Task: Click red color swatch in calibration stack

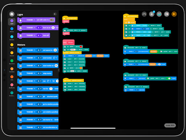Action: pos(81,47)
